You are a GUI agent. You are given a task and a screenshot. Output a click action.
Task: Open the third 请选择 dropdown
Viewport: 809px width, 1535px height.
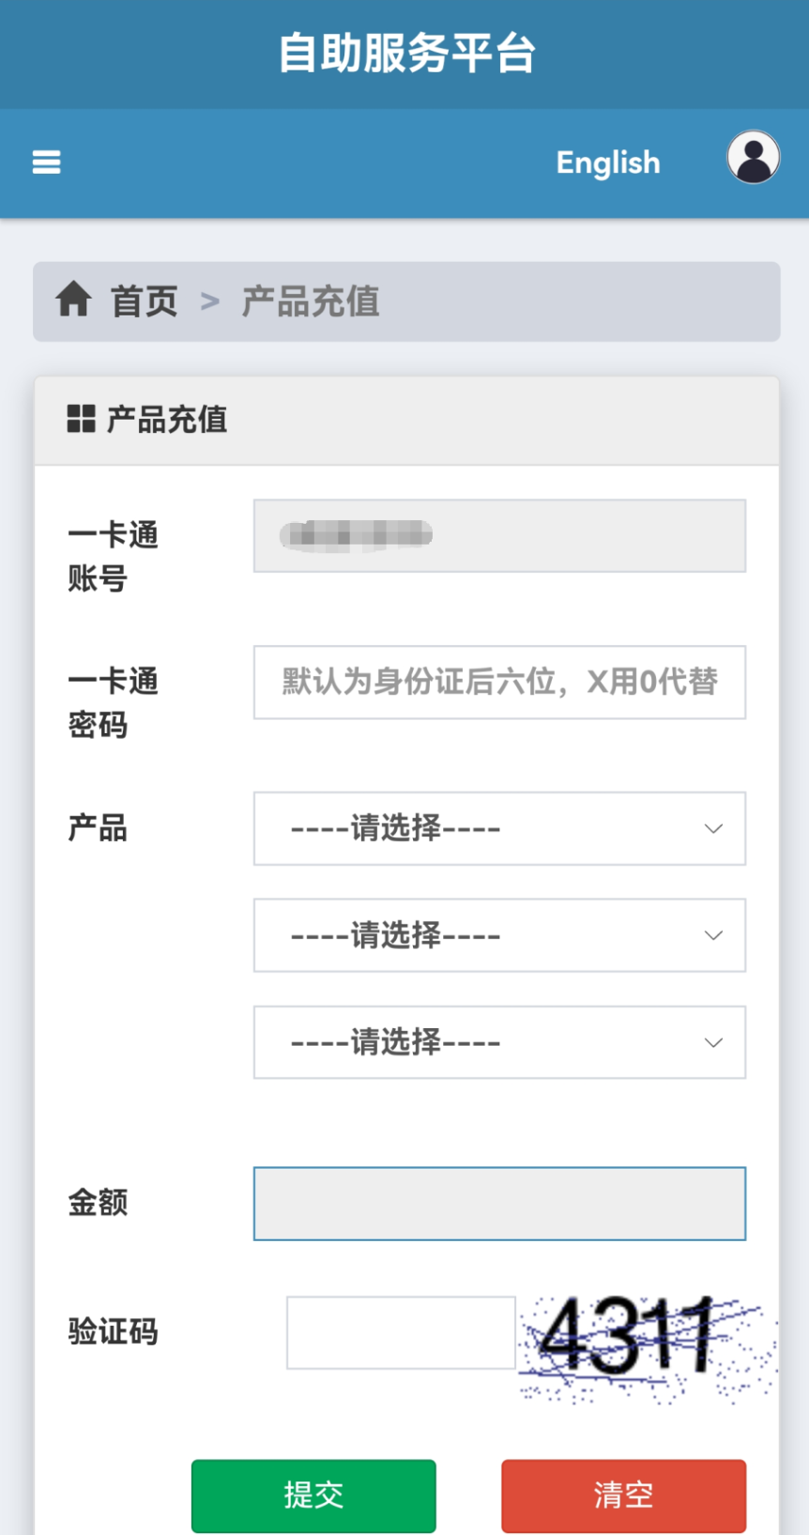(x=499, y=1042)
